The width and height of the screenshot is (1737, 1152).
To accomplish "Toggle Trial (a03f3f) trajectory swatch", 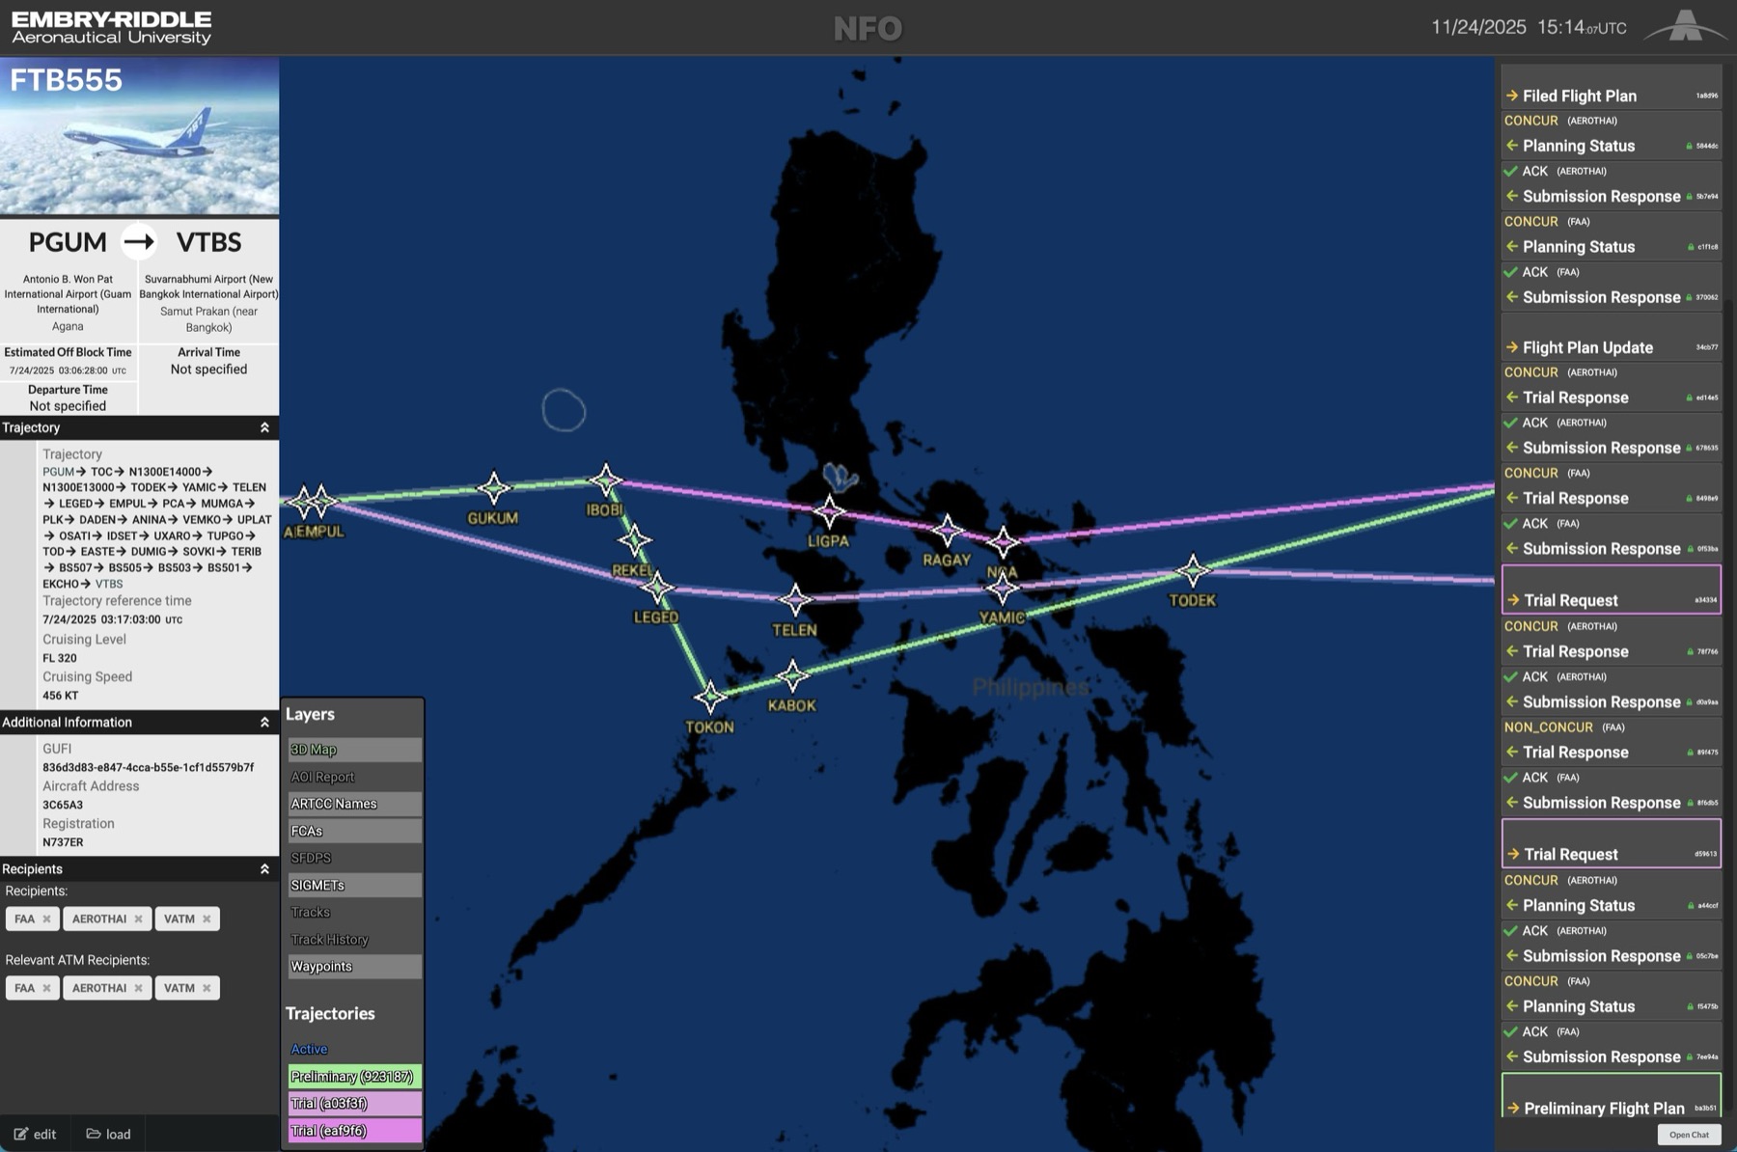I will [x=354, y=1103].
